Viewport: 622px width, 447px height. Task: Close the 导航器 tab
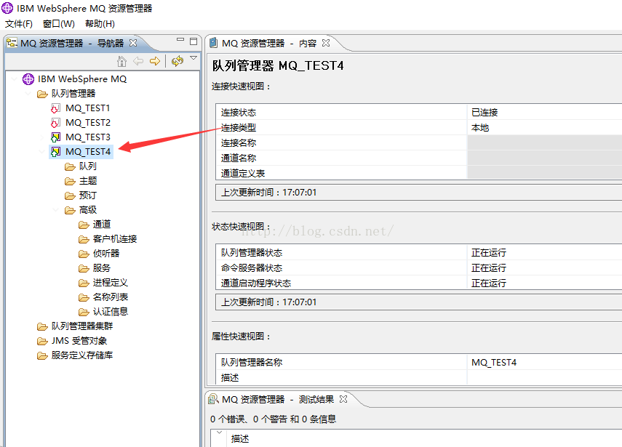(133, 43)
